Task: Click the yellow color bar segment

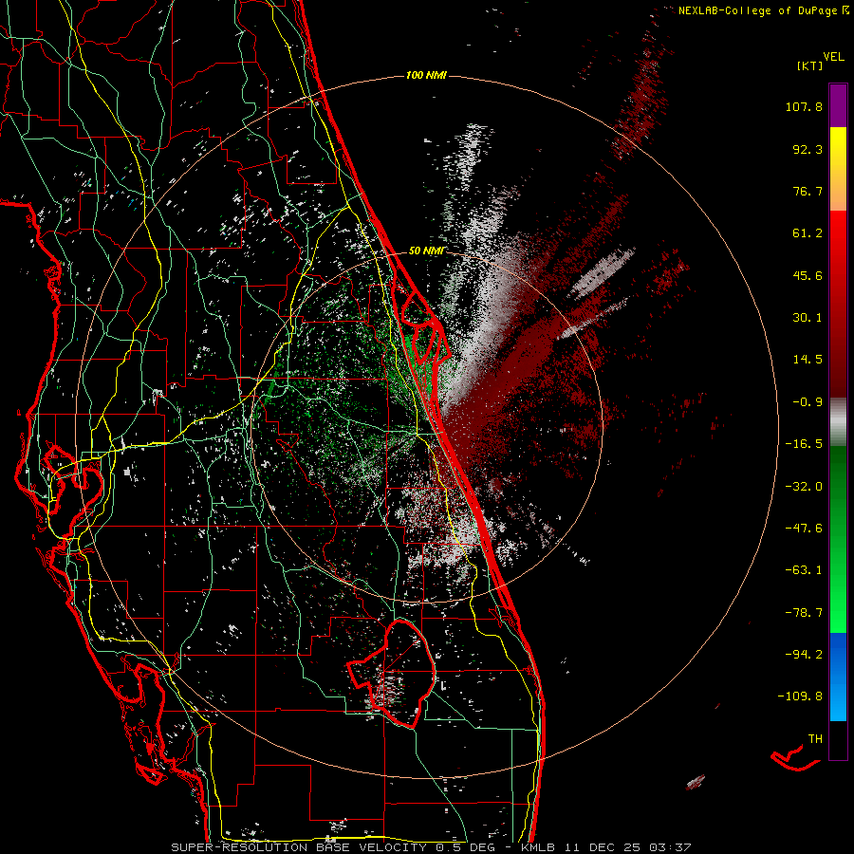Action: [838, 169]
